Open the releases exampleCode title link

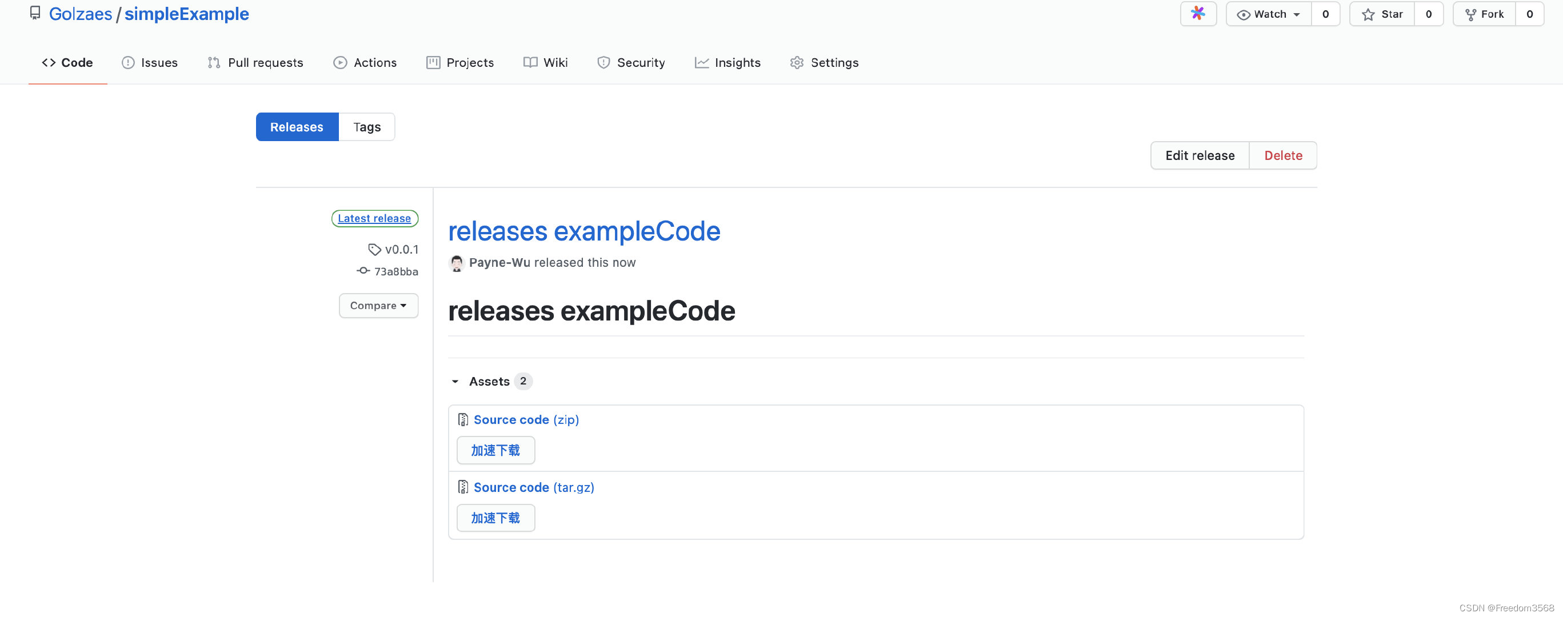pos(583,231)
